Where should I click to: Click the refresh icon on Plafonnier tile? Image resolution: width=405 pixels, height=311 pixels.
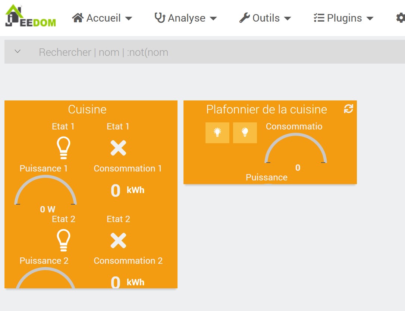pyautogui.click(x=348, y=109)
